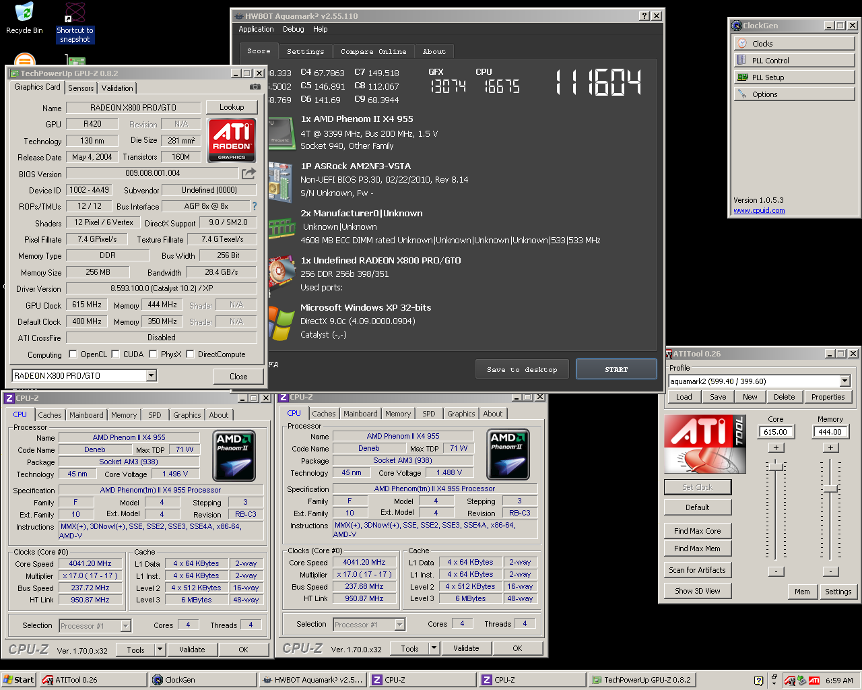
Task: Click the help icon in the system tray
Action: [x=759, y=681]
